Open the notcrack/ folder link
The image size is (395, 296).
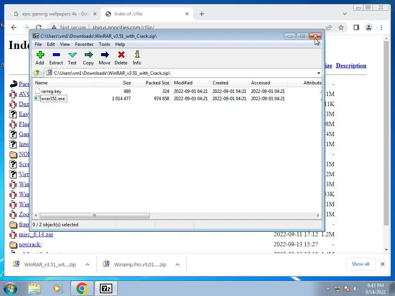coord(30,244)
